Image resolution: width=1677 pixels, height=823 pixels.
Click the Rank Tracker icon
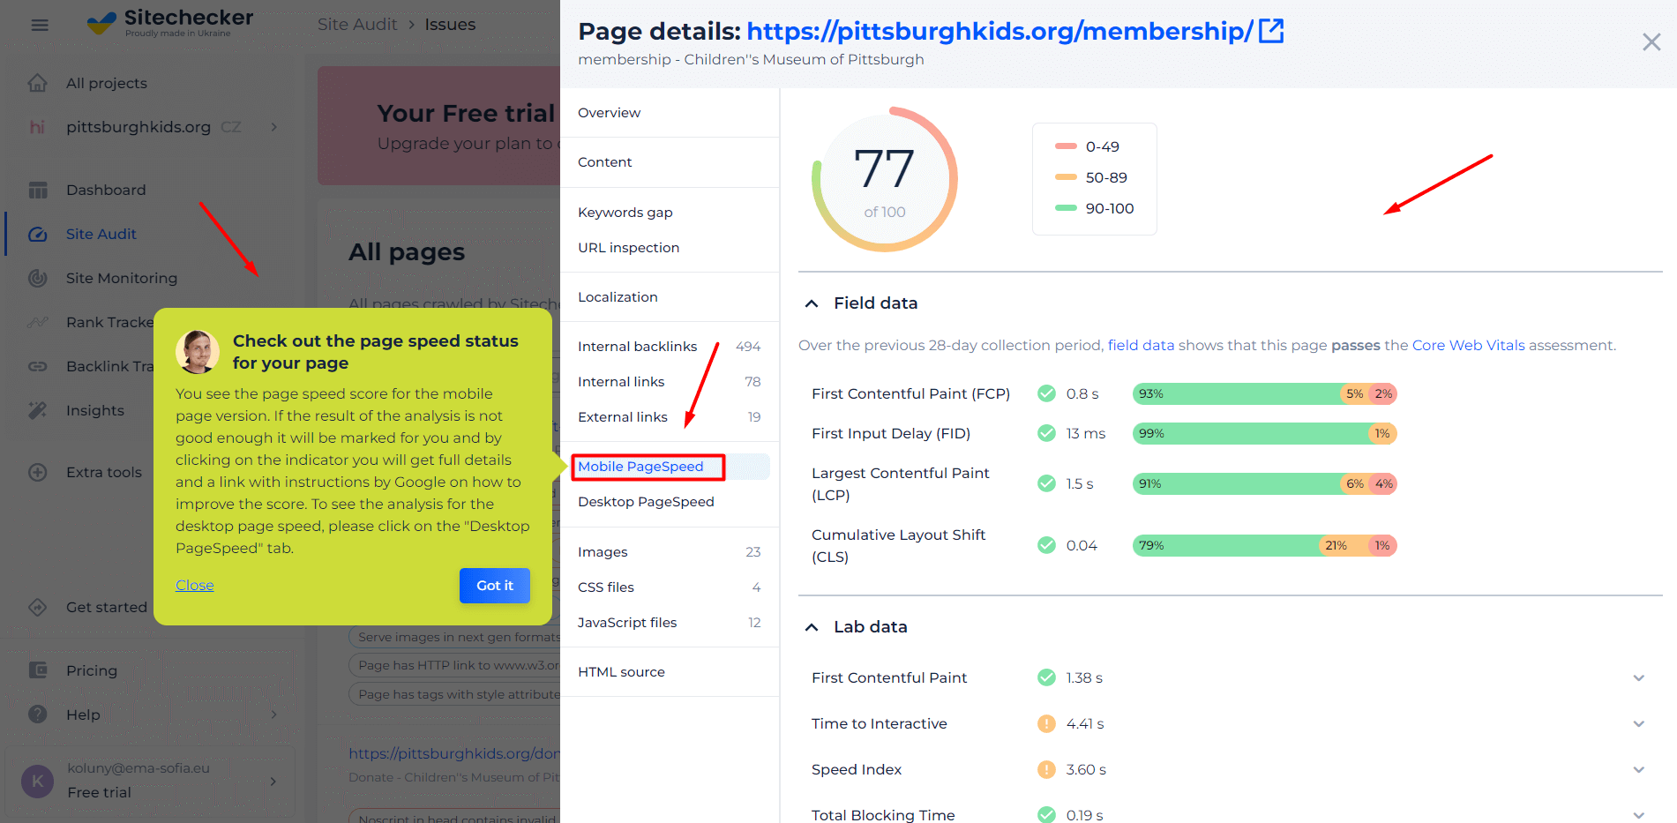38,322
